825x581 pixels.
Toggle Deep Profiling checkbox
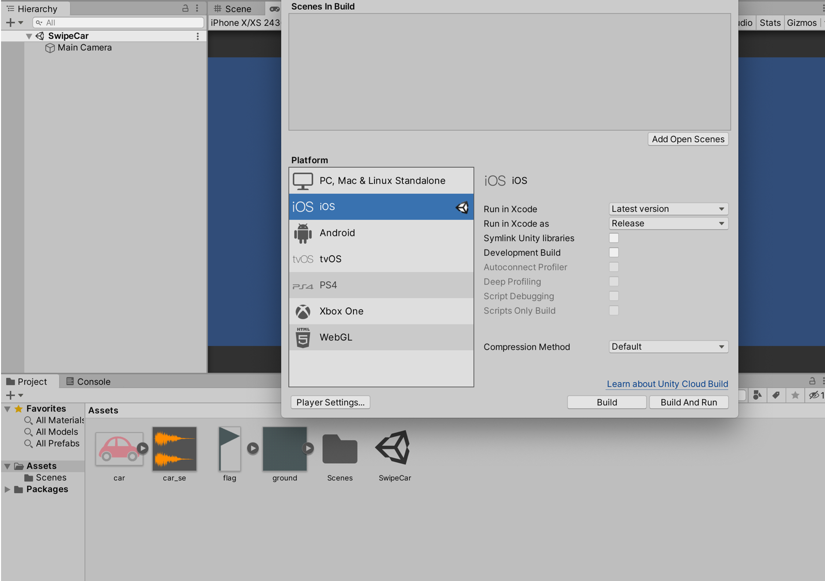[x=614, y=281]
